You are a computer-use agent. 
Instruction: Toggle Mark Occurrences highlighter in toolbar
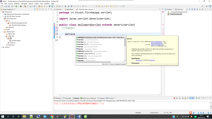[x=52, y=6]
